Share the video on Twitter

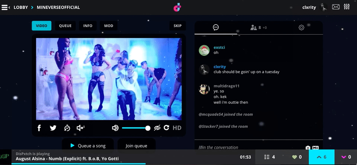53,128
